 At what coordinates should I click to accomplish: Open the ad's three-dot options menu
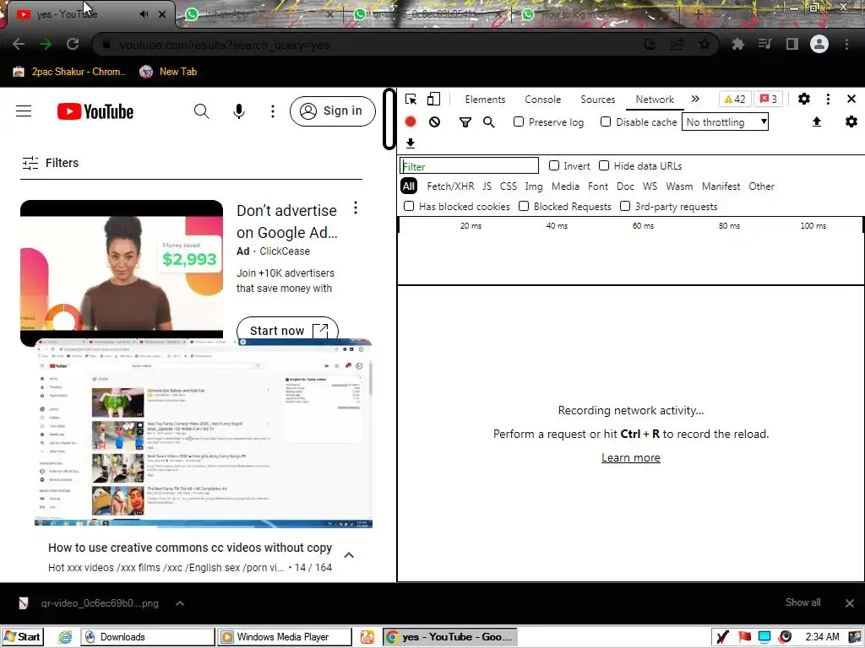click(356, 208)
